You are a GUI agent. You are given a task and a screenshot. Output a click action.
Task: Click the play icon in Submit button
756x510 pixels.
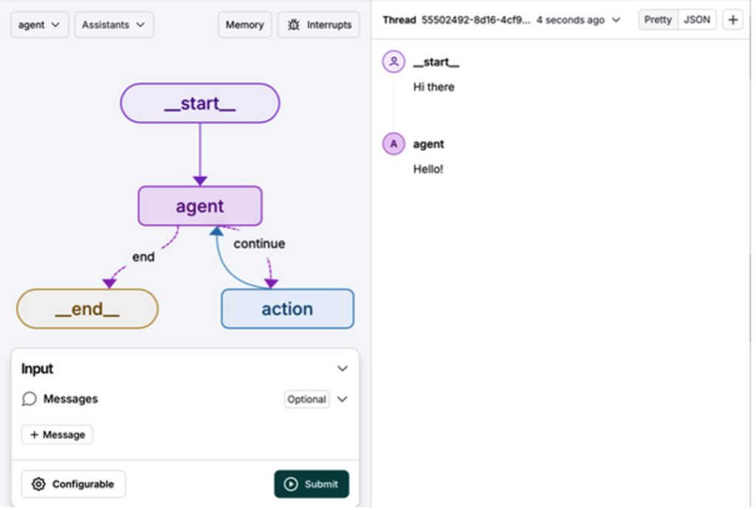coord(291,484)
